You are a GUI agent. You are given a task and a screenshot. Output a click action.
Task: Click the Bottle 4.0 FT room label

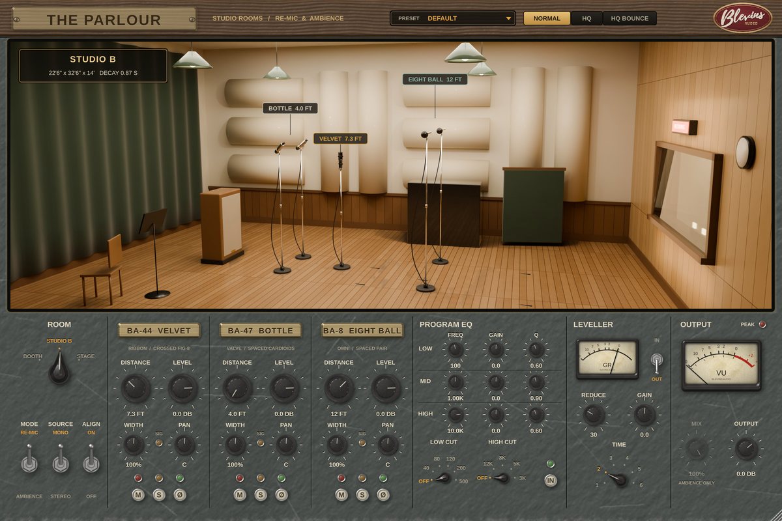[290, 108]
